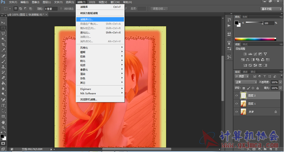
Task: Hide layer 图层 1 eye icon
Action: pyautogui.click(x=237, y=104)
